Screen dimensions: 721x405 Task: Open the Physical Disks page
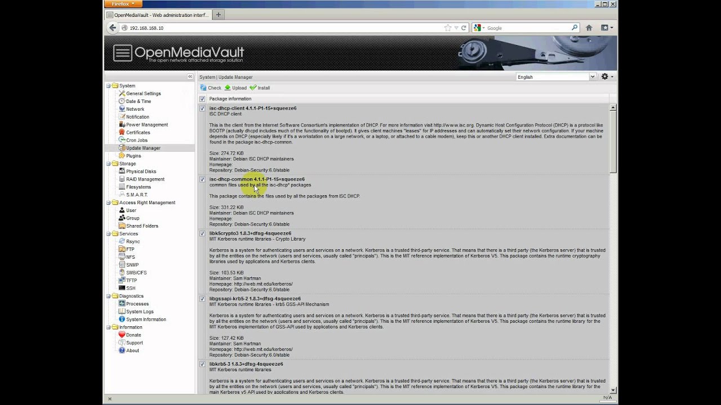[141, 172]
